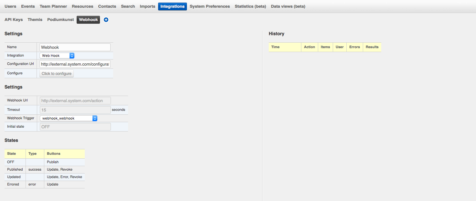Go to Team Planner tab
The width and height of the screenshot is (476, 201).
click(x=53, y=6)
